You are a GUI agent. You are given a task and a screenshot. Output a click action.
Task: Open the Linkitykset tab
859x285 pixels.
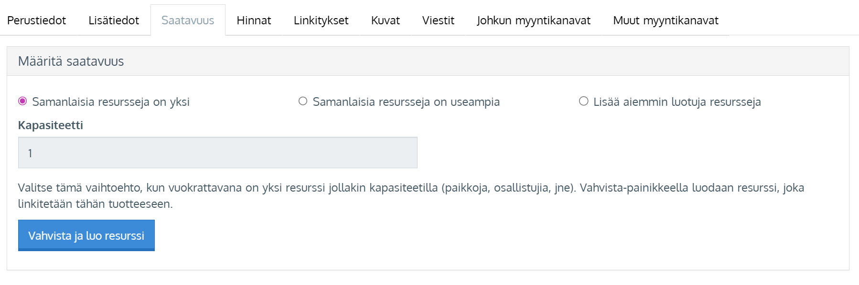tap(321, 20)
